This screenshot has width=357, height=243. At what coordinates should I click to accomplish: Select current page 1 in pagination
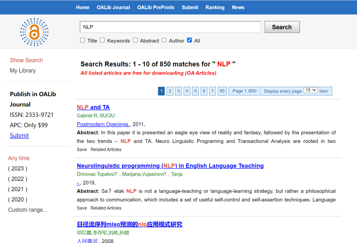161,91
